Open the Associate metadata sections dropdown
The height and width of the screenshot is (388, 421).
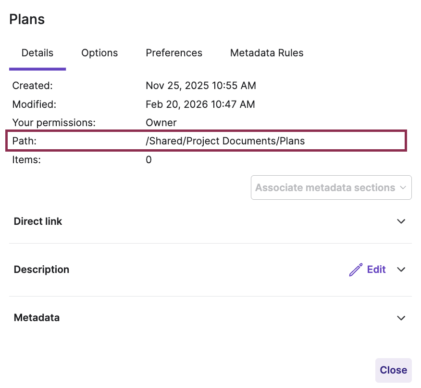(x=331, y=187)
